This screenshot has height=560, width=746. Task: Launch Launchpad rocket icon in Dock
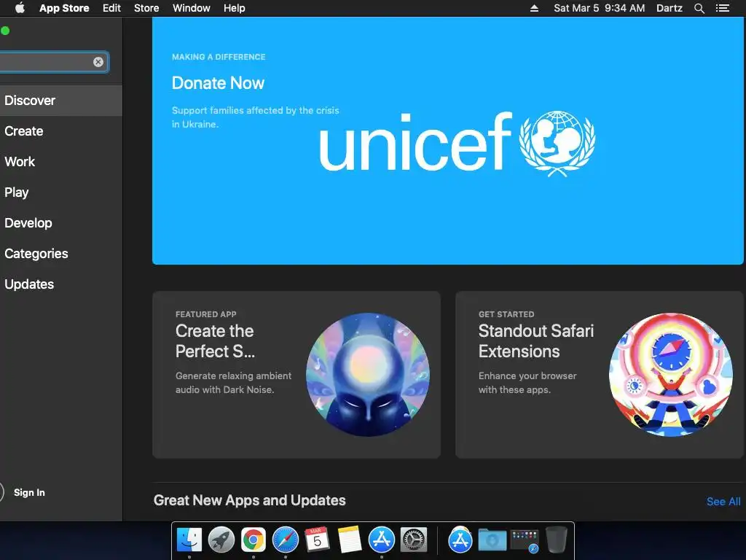pyautogui.click(x=221, y=540)
